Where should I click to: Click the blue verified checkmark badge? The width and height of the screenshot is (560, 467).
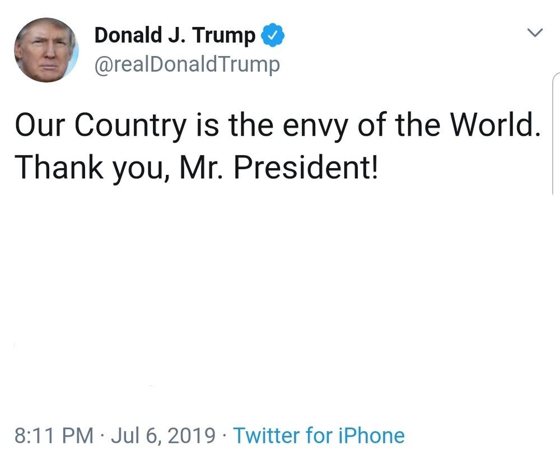coord(273,36)
